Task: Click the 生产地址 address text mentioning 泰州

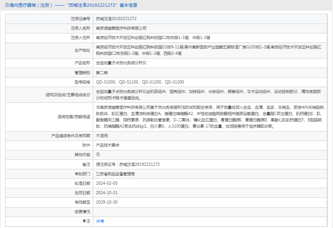Action: [x=209, y=50]
